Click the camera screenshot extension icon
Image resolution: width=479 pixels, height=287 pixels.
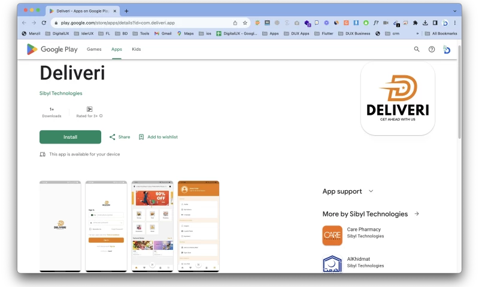[x=296, y=23]
